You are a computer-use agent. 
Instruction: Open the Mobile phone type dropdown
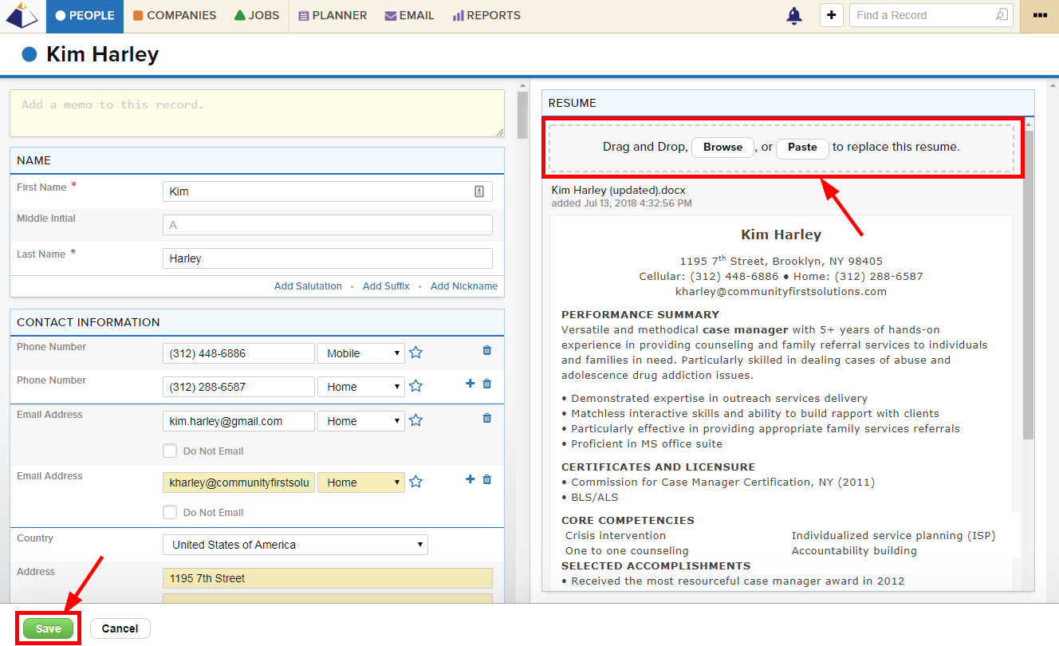(361, 353)
